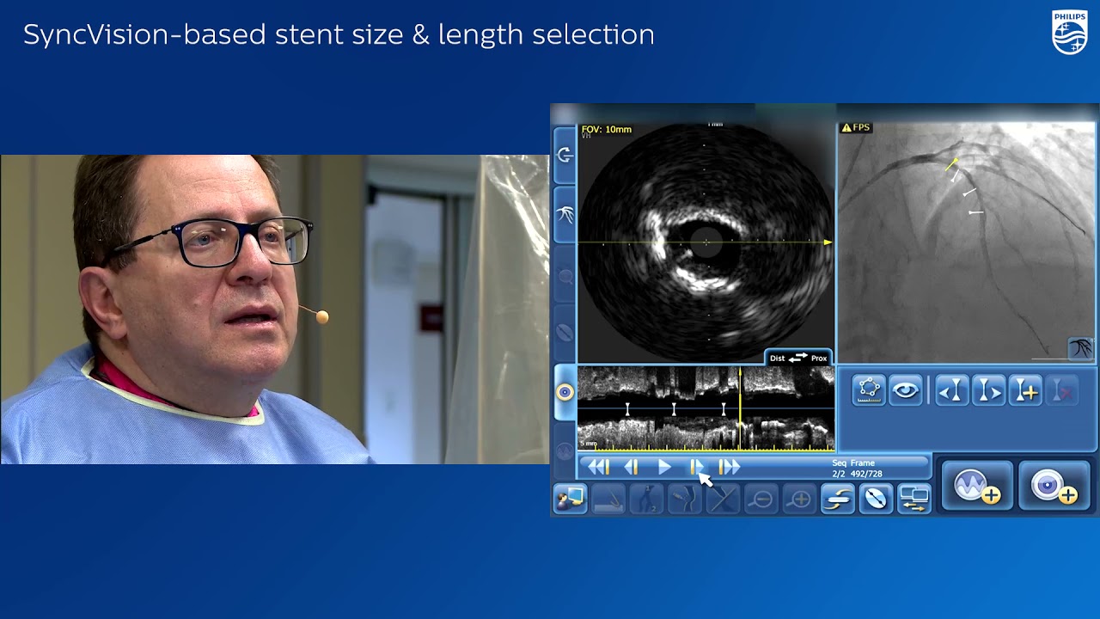
Task: Click the yellow arrowhead on IVUS cross-section line
Action: pos(828,243)
